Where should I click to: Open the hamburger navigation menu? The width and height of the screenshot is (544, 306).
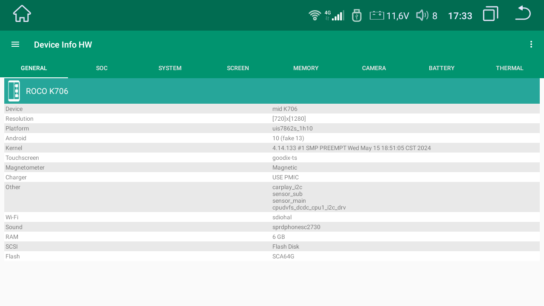tap(15, 44)
